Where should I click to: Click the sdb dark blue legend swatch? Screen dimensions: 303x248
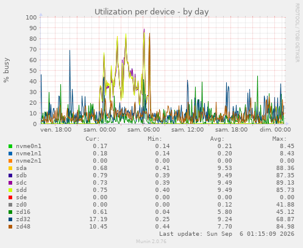(10, 175)
